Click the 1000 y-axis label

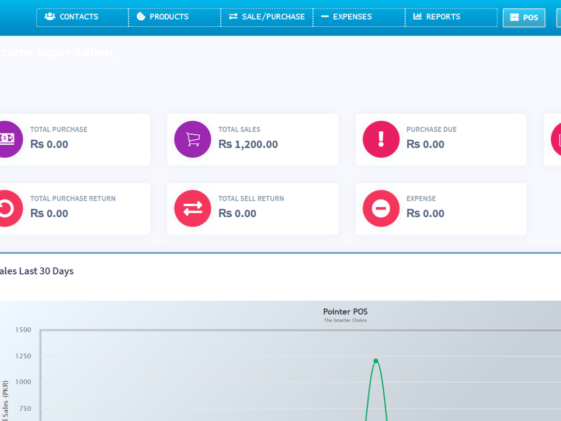[x=23, y=382]
